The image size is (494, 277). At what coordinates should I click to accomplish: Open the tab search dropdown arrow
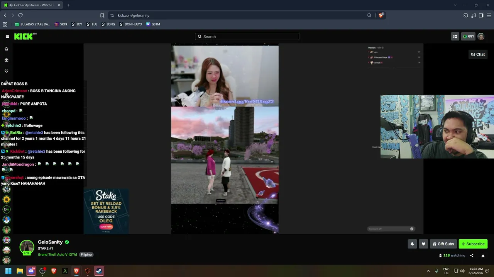pos(455,5)
